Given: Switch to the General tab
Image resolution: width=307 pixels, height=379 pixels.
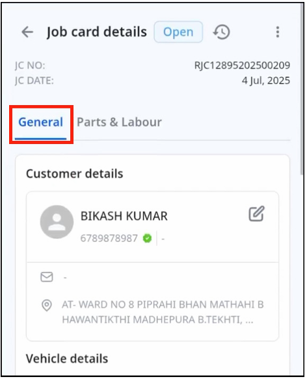Looking at the screenshot, I should [x=41, y=122].
